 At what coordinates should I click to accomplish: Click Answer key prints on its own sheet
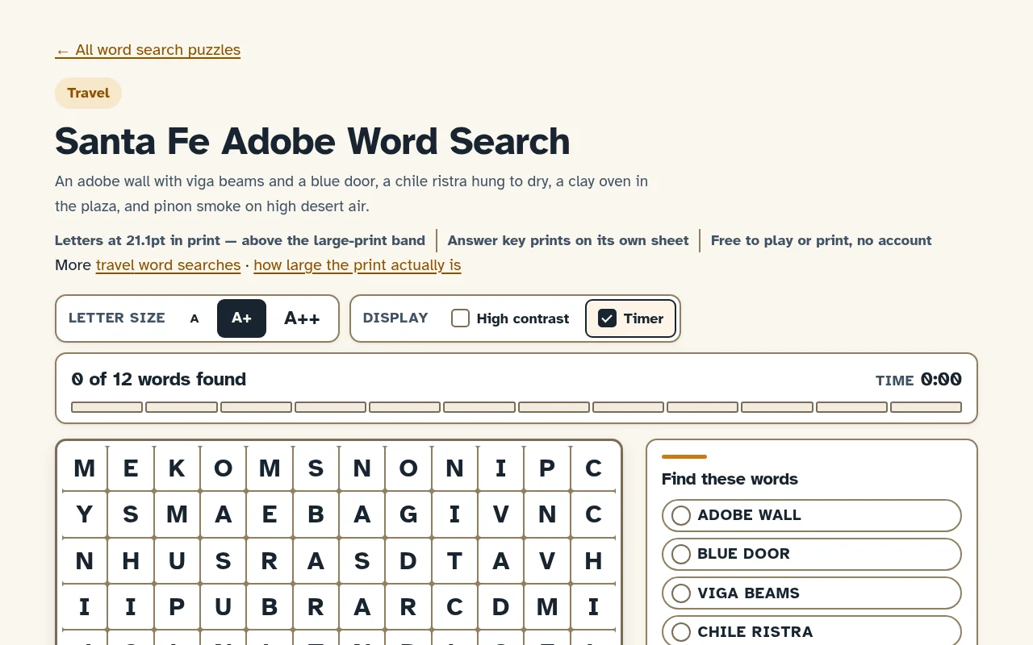point(568,240)
